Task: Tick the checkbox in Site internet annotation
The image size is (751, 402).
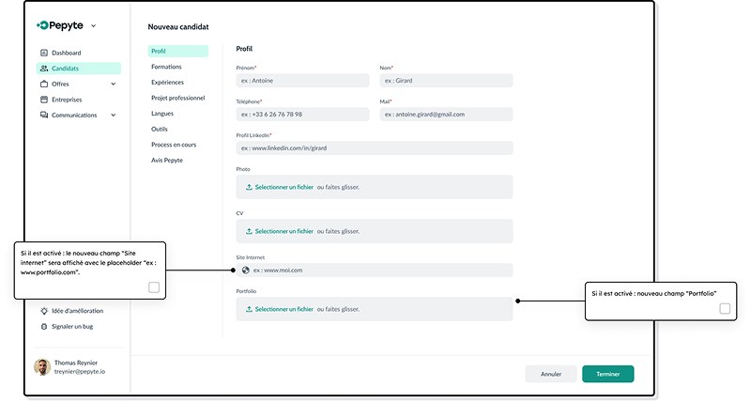Action: (x=154, y=287)
